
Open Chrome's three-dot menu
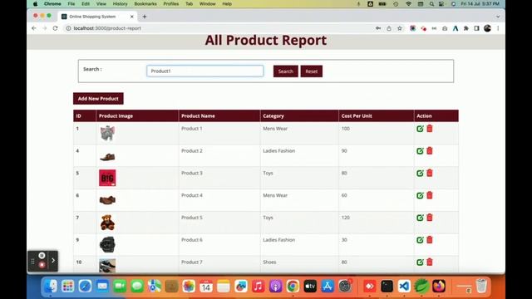498,28
